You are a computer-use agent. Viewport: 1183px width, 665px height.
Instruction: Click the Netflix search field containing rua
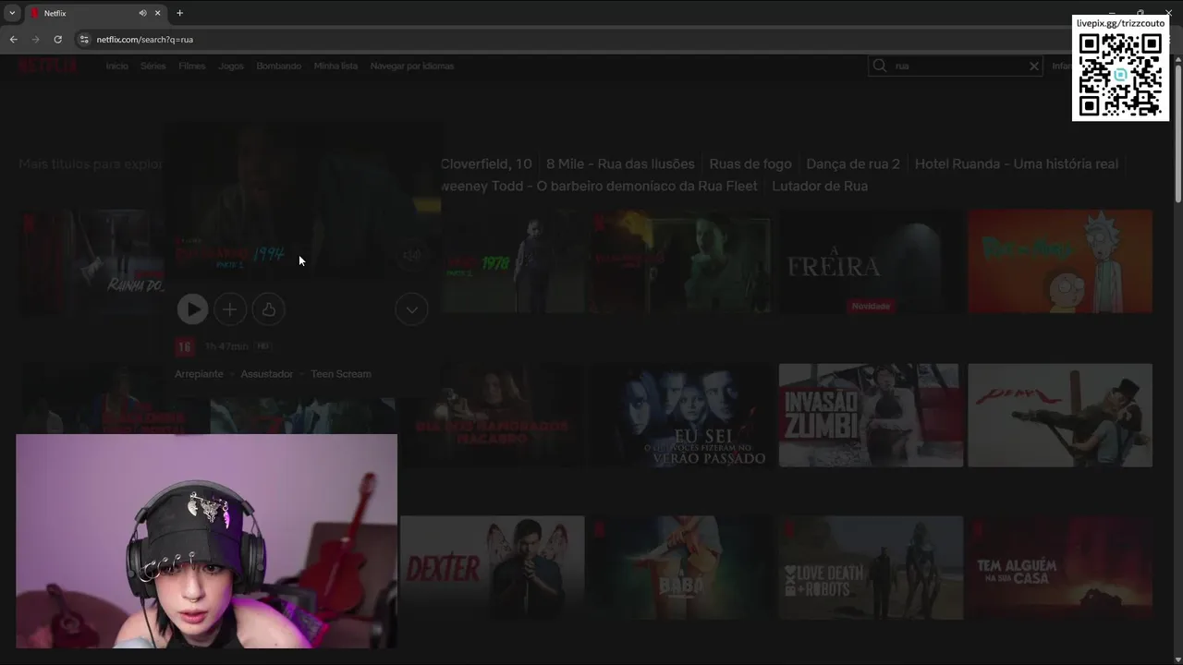(x=957, y=66)
